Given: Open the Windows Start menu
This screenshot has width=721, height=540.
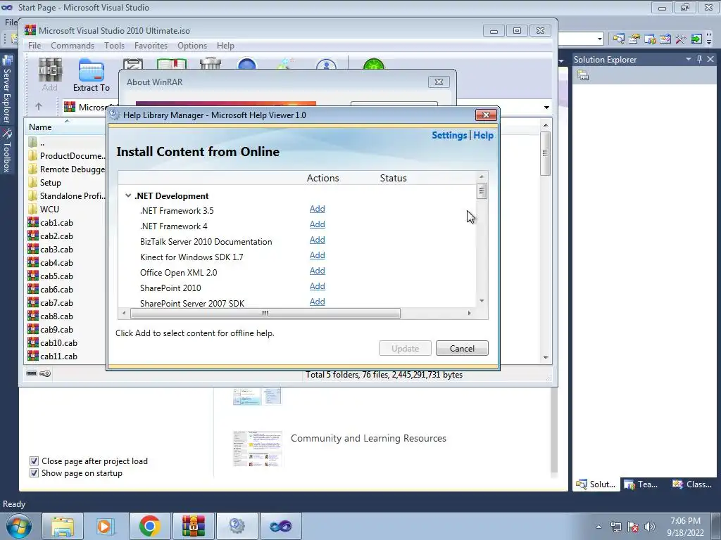Looking at the screenshot, I should point(18,526).
